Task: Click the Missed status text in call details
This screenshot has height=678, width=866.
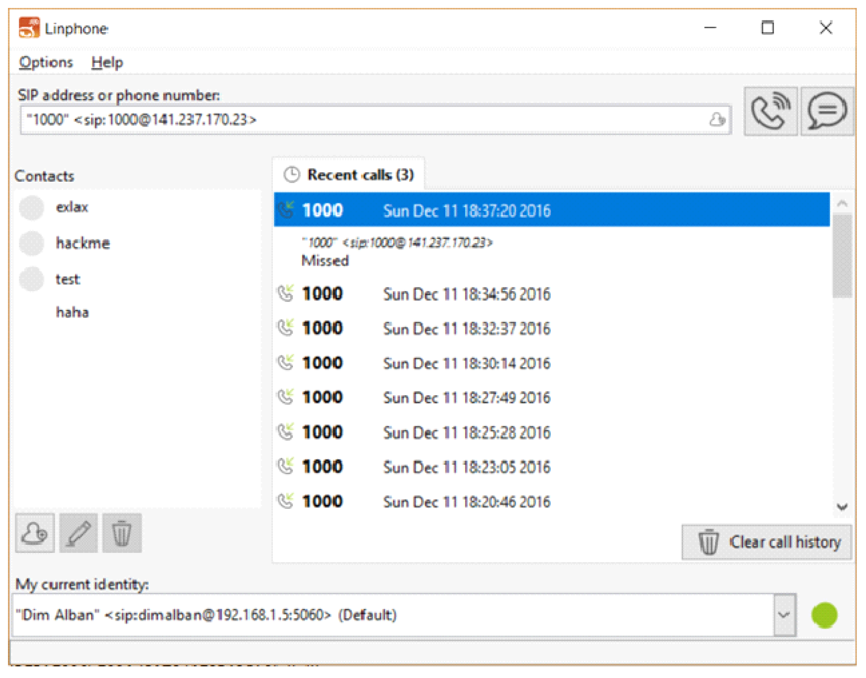Action: [x=325, y=261]
